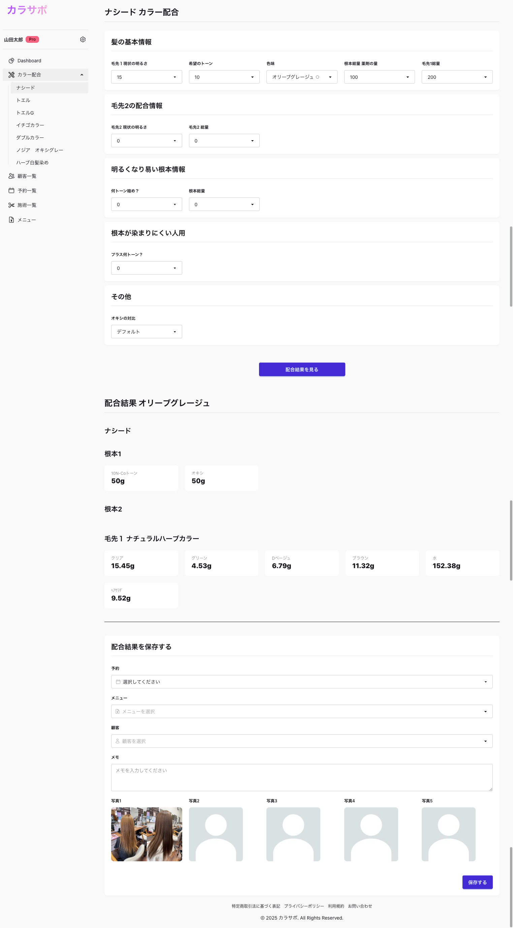
Task: Open the Dashboard page
Action: click(45, 61)
